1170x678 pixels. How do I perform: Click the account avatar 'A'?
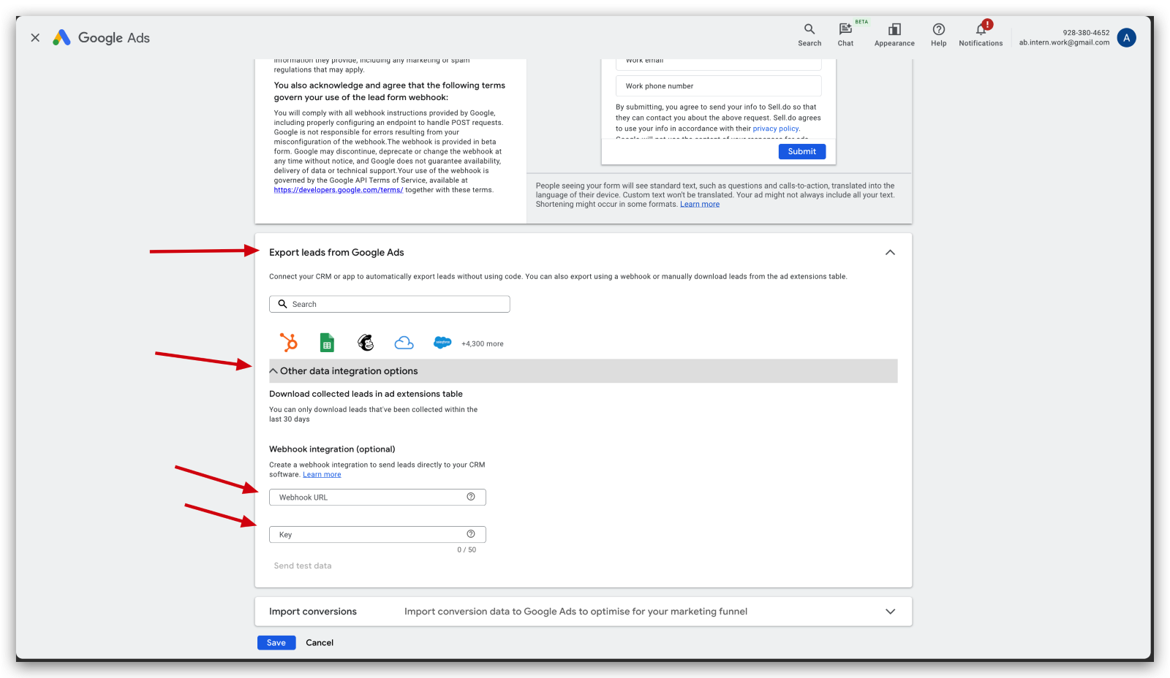tap(1126, 38)
